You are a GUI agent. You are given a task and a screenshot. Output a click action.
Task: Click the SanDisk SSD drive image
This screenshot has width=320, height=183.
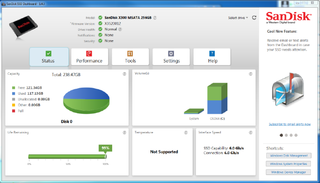(23, 27)
